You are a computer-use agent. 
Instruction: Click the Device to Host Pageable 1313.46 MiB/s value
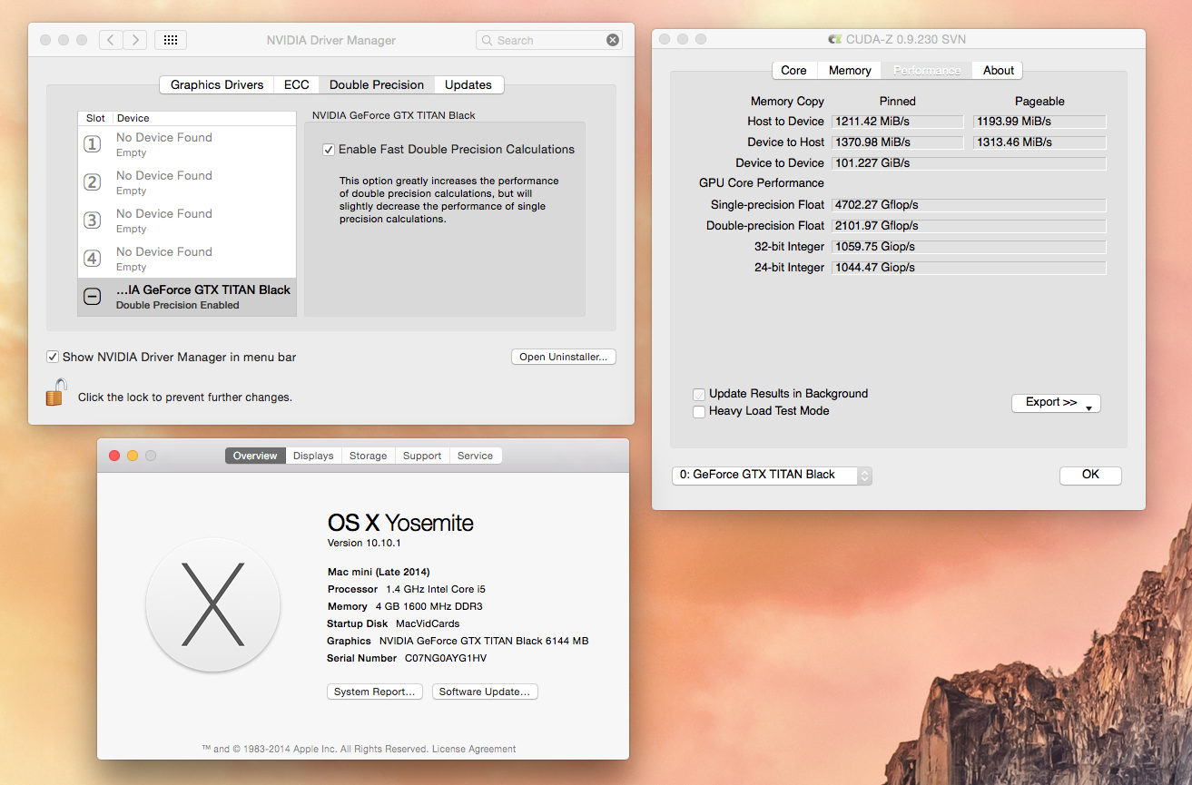[1039, 142]
